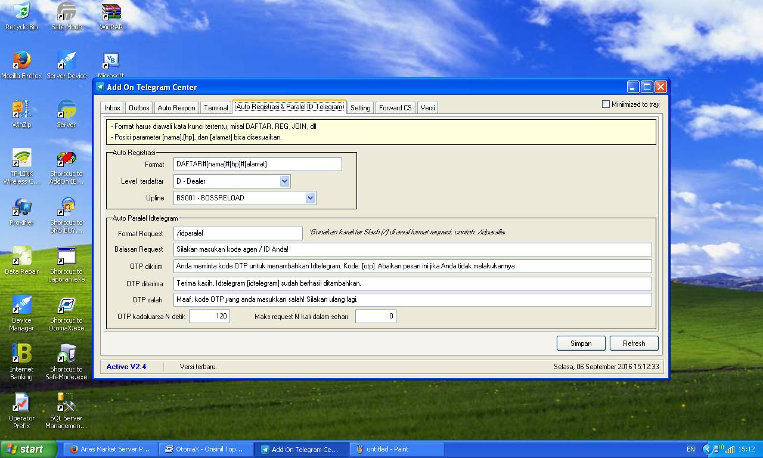Open the TP-LINK Wireless utility
Image resolution: width=763 pixels, height=458 pixels.
21,162
